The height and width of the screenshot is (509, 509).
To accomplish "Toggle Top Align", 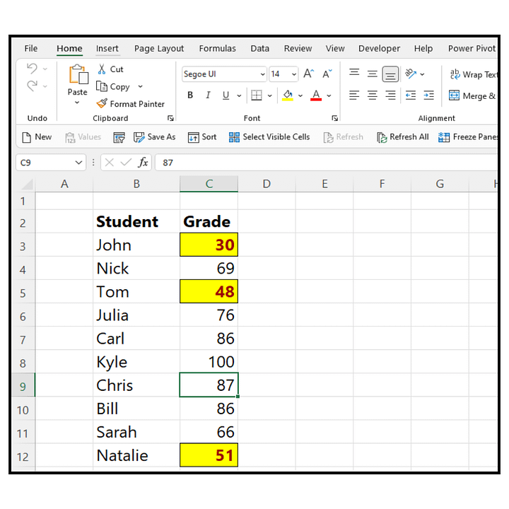I will click(x=354, y=74).
